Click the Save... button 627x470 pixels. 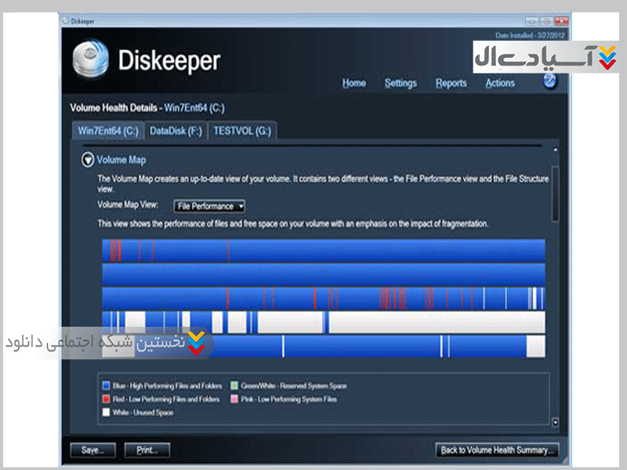pos(92,450)
